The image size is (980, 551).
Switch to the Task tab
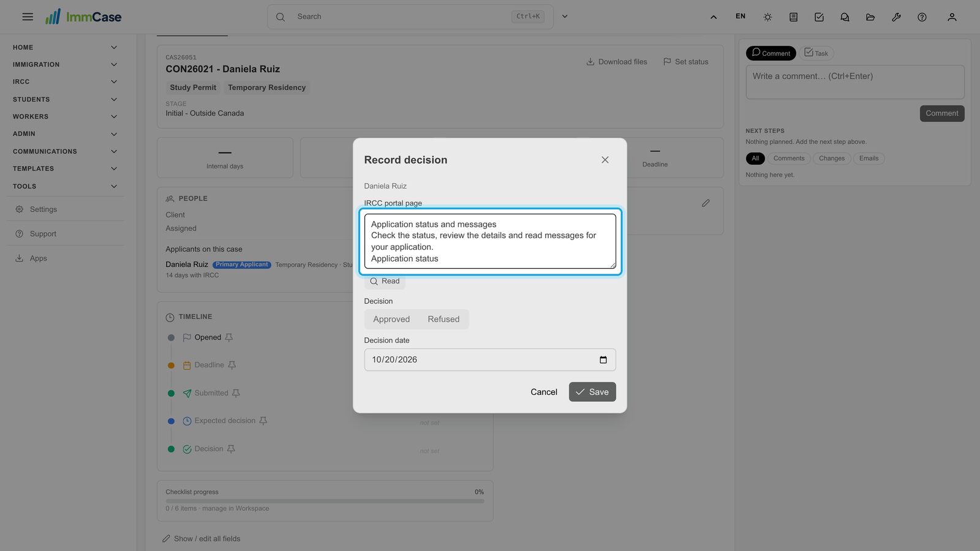816,53
